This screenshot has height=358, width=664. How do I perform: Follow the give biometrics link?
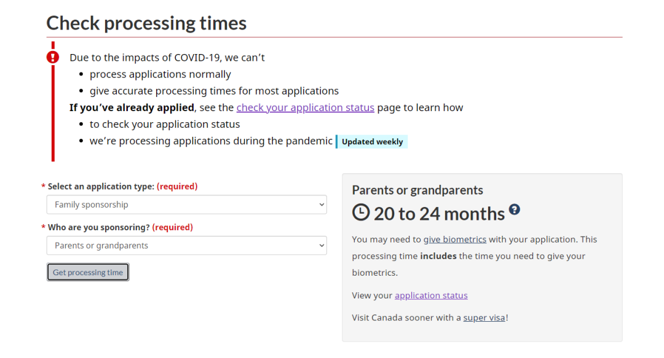pos(455,239)
